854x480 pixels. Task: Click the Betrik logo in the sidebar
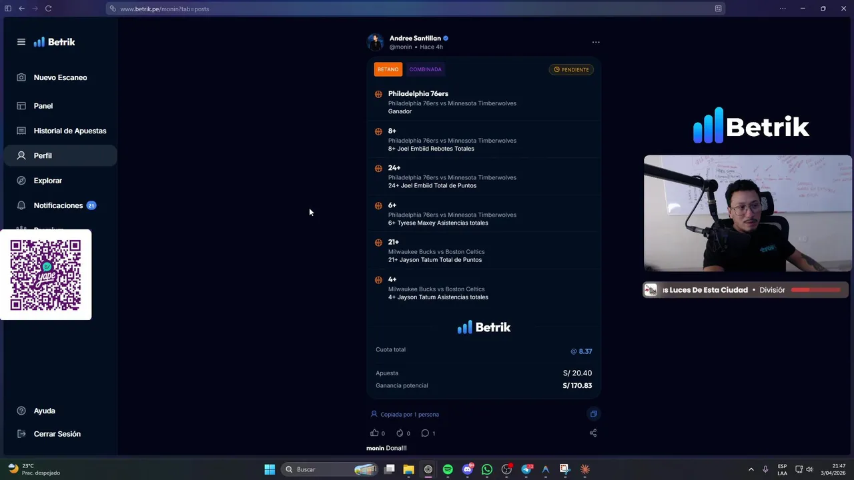coord(54,42)
